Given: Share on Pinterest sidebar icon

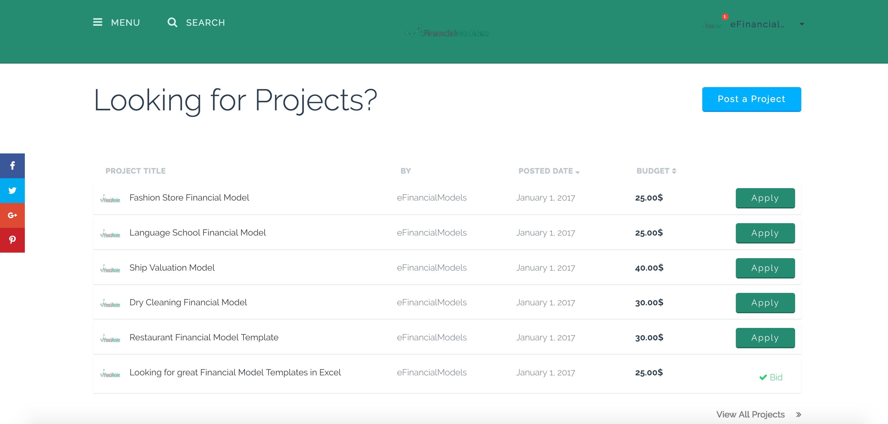Looking at the screenshot, I should 12,240.
